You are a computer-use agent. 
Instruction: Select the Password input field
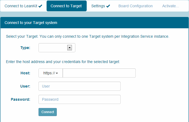[x=79, y=99]
